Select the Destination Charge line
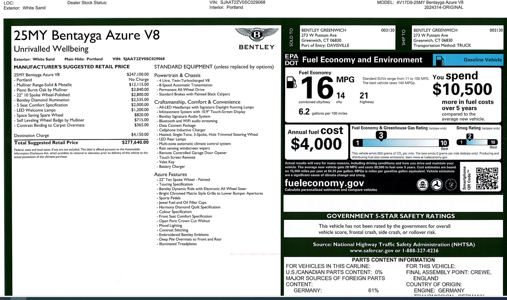Image resolution: width=507 pixels, height=300 pixels. tap(32, 135)
